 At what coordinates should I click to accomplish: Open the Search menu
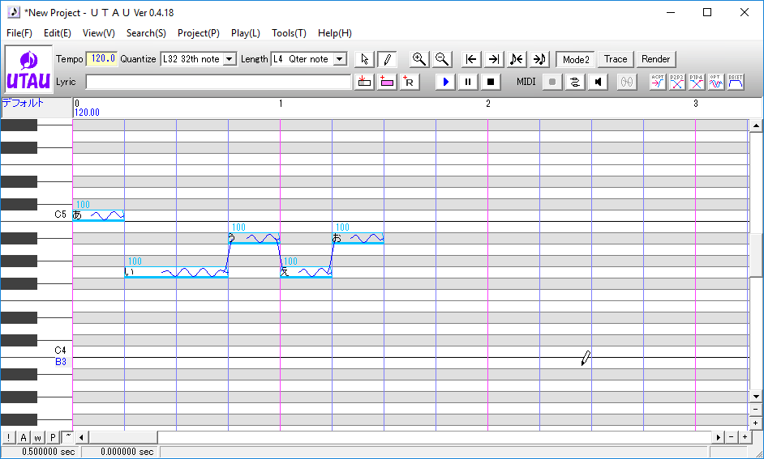click(146, 33)
